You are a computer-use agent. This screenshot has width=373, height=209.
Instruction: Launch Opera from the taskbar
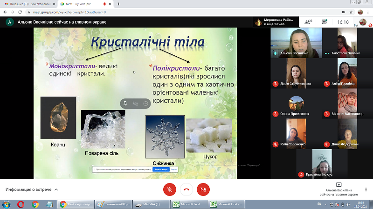coord(21,204)
